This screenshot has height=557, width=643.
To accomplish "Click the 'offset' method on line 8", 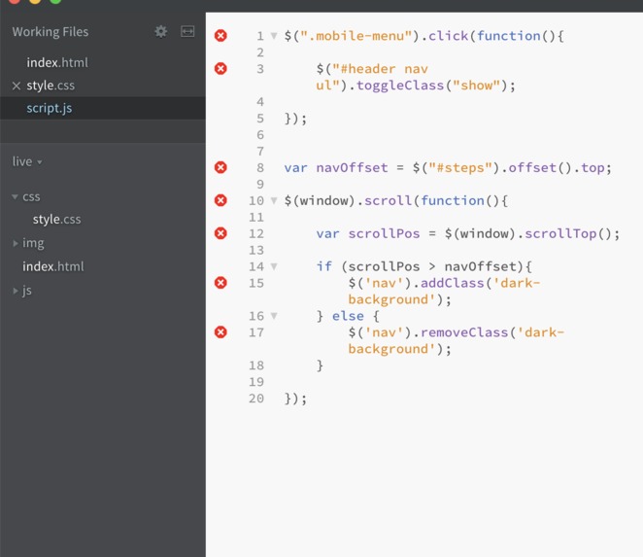I will point(532,167).
